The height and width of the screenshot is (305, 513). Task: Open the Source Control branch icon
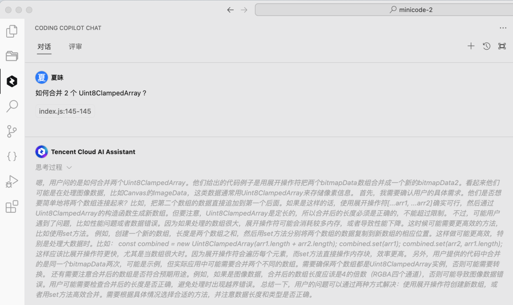[12, 131]
